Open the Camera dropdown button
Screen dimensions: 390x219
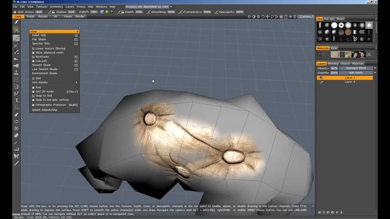pos(307,16)
